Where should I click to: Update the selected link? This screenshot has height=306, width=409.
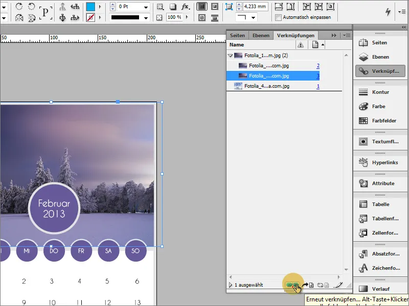pyautogui.click(x=323, y=285)
